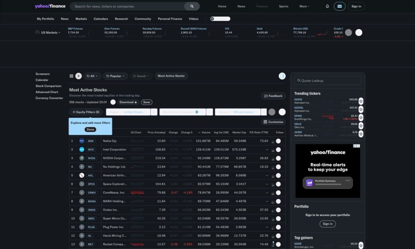Click the NVDA ticker symbol chip
Viewport: 415px width, 249px height.
[x=91, y=158]
